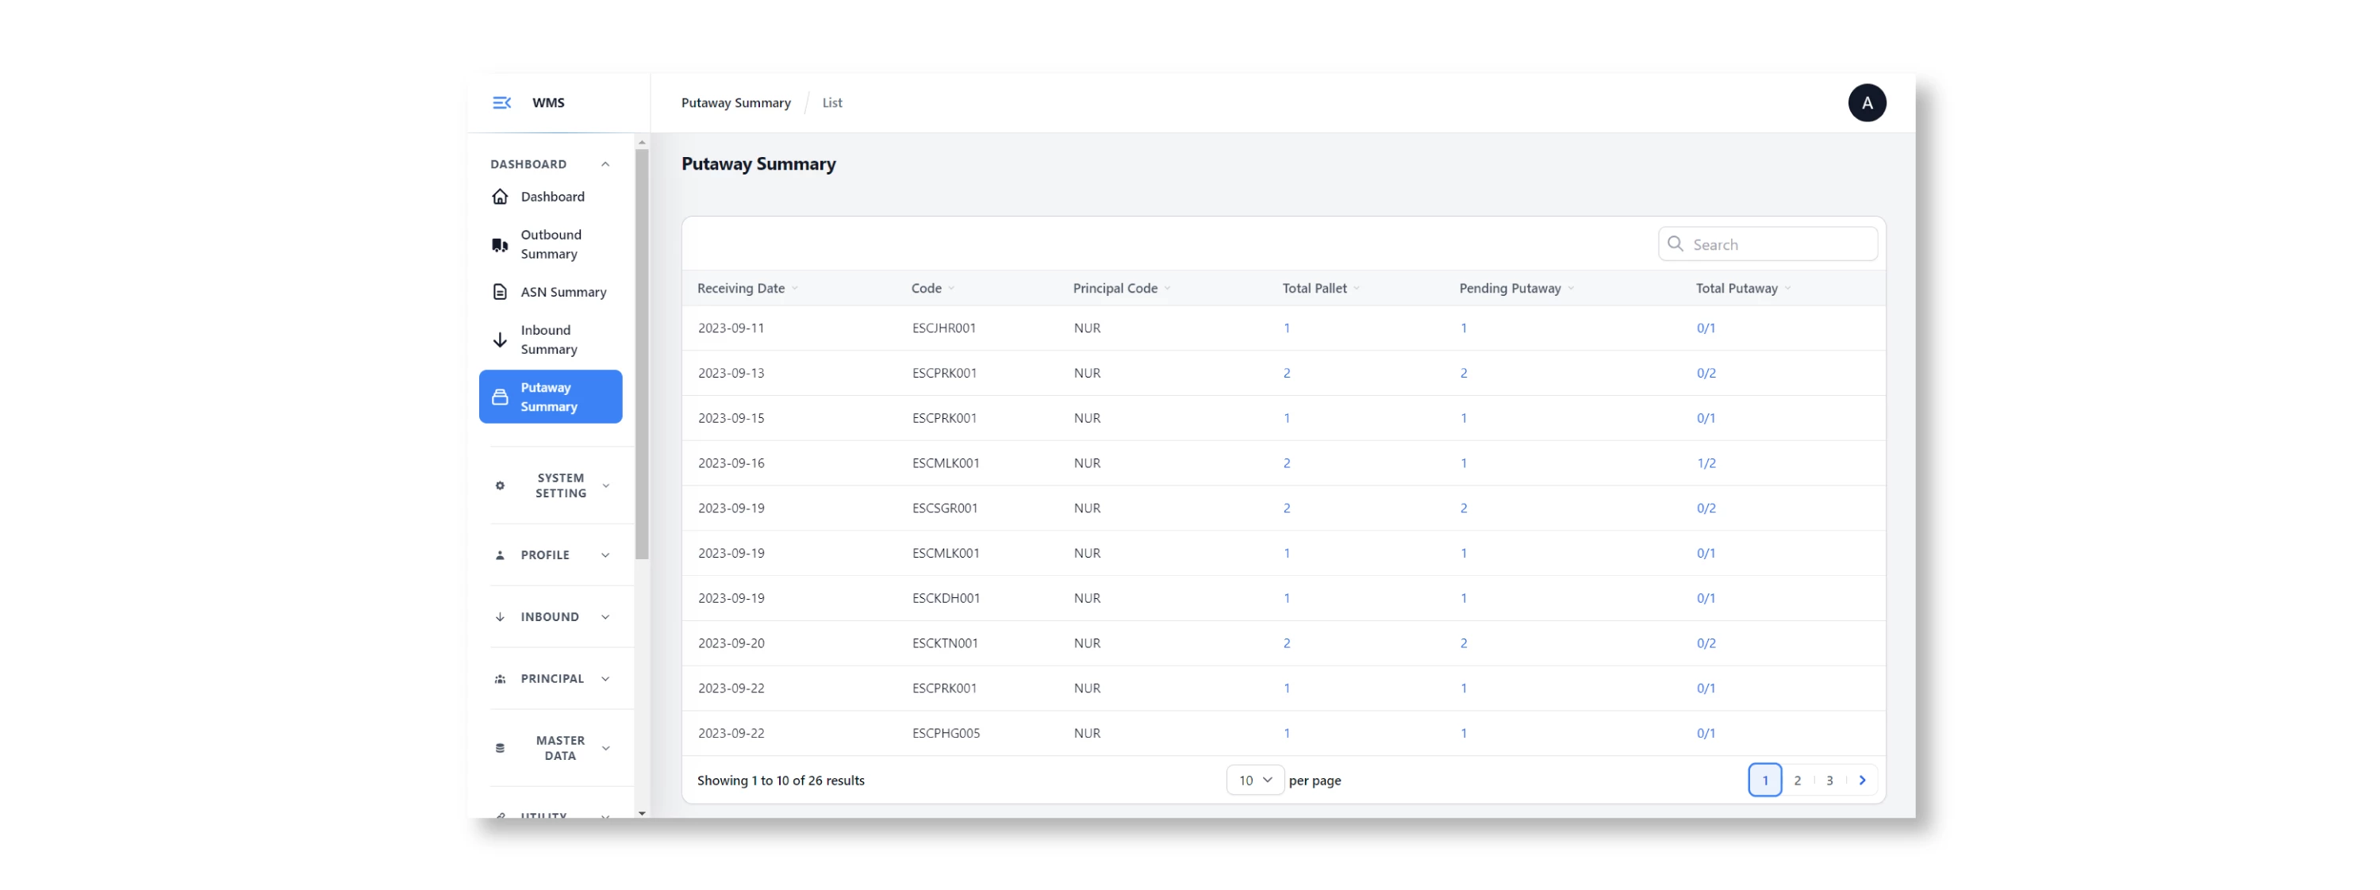Expand the Master Data section

[x=551, y=748]
